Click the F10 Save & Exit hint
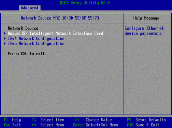This screenshot has height=128, width=172. pos(143,125)
